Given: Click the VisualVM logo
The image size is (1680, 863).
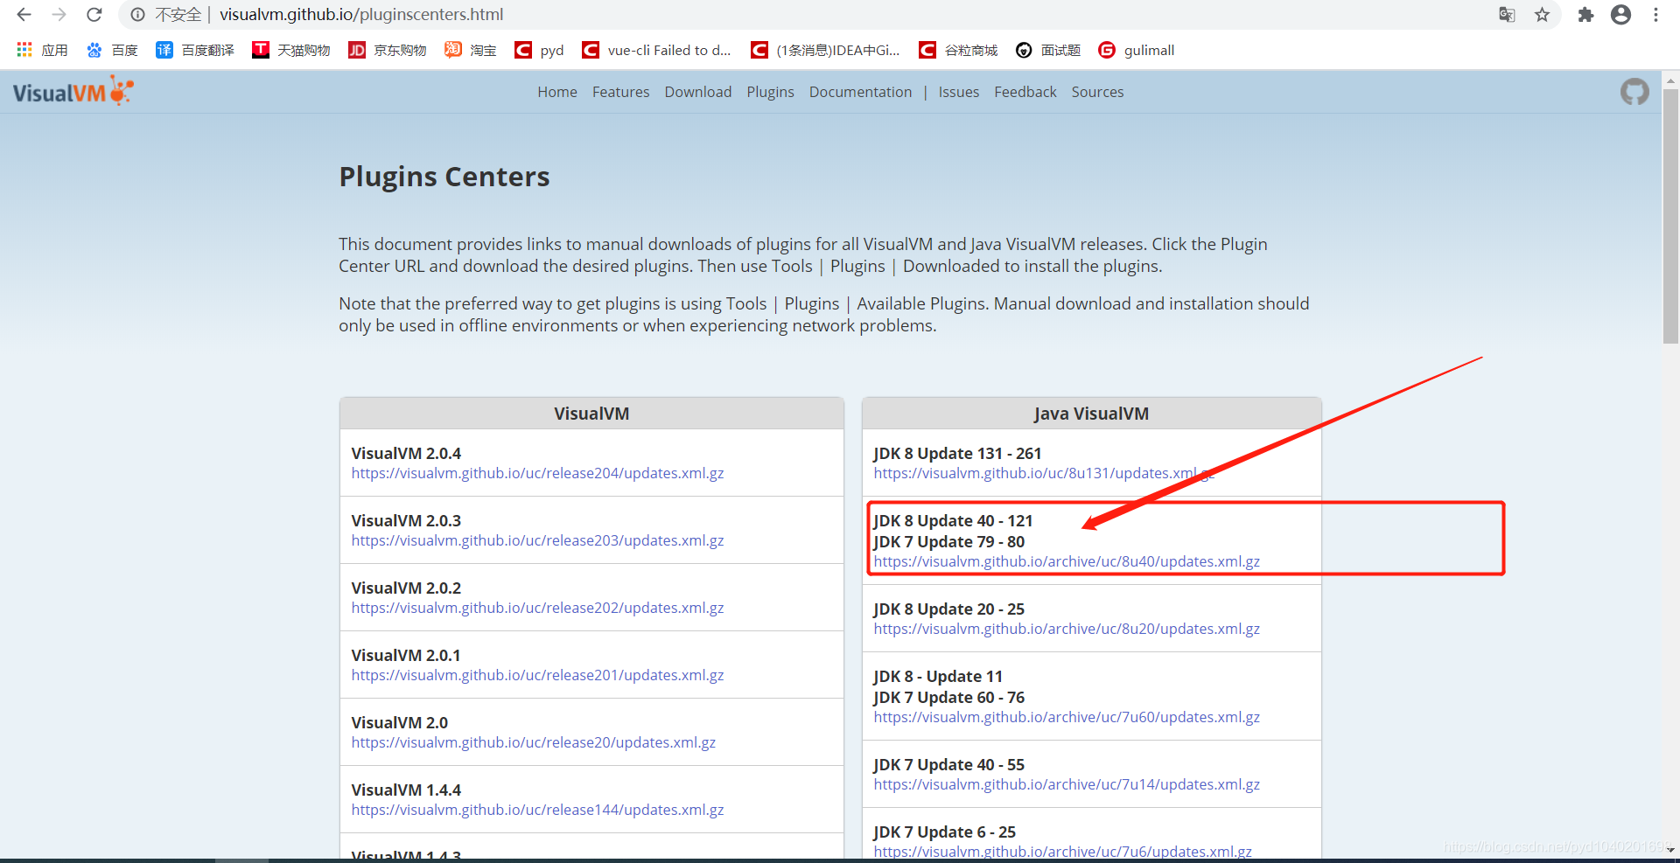Looking at the screenshot, I should 73,91.
